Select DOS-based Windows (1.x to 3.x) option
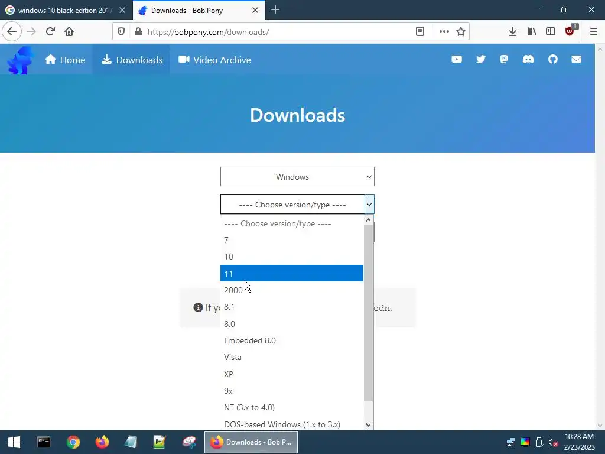 292,424
